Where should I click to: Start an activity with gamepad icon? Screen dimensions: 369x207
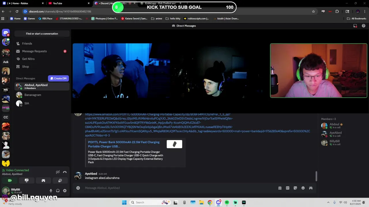point(43,181)
